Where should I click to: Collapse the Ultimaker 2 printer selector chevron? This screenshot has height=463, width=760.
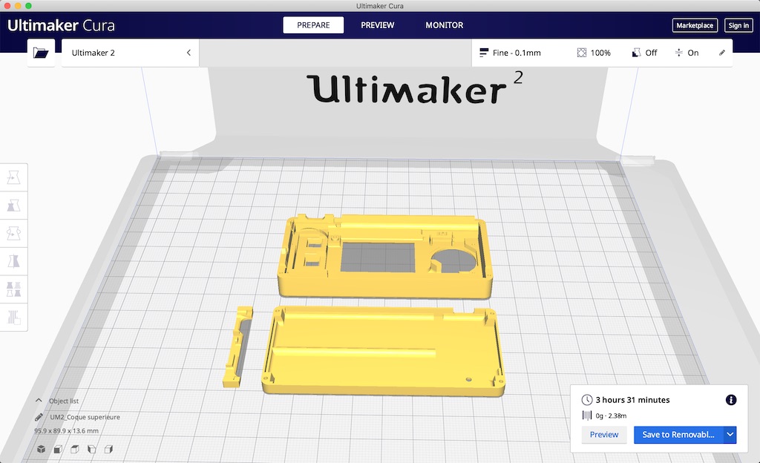pos(189,53)
